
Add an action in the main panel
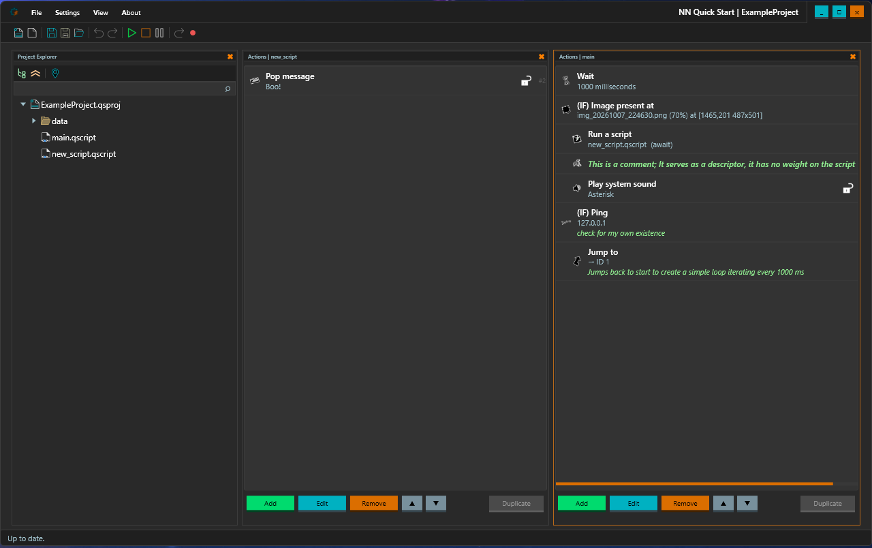582,503
